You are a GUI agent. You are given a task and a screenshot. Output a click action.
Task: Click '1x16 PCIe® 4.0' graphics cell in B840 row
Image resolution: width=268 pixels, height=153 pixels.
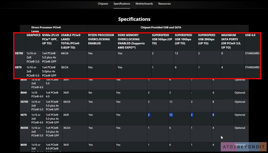[37, 95]
